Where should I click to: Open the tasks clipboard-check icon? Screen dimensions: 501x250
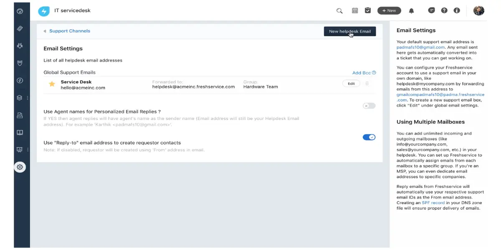pos(368,10)
